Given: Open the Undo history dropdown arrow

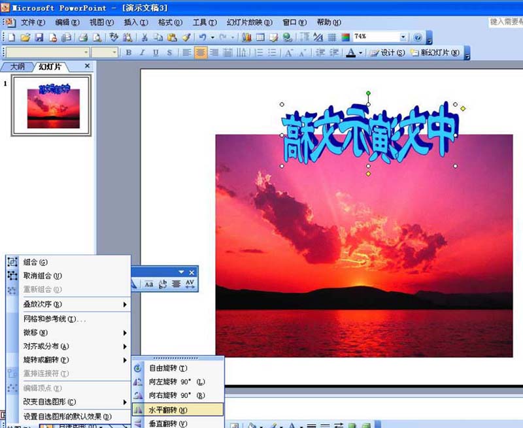Looking at the screenshot, I should click(212, 37).
